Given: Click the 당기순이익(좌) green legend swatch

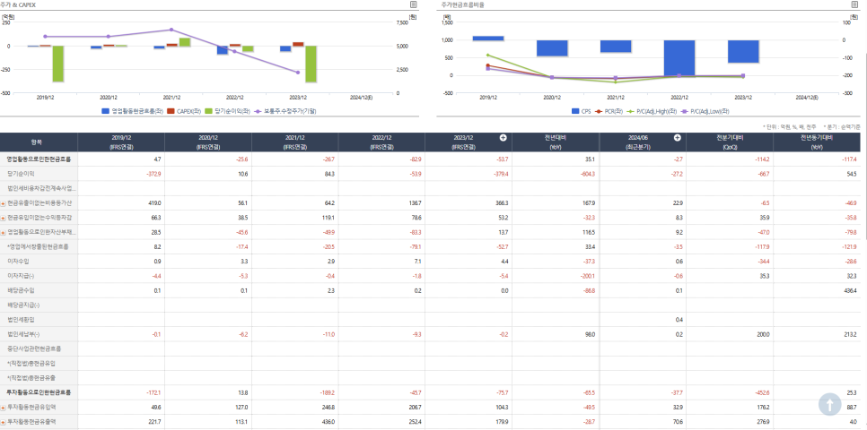Looking at the screenshot, I should (x=208, y=111).
